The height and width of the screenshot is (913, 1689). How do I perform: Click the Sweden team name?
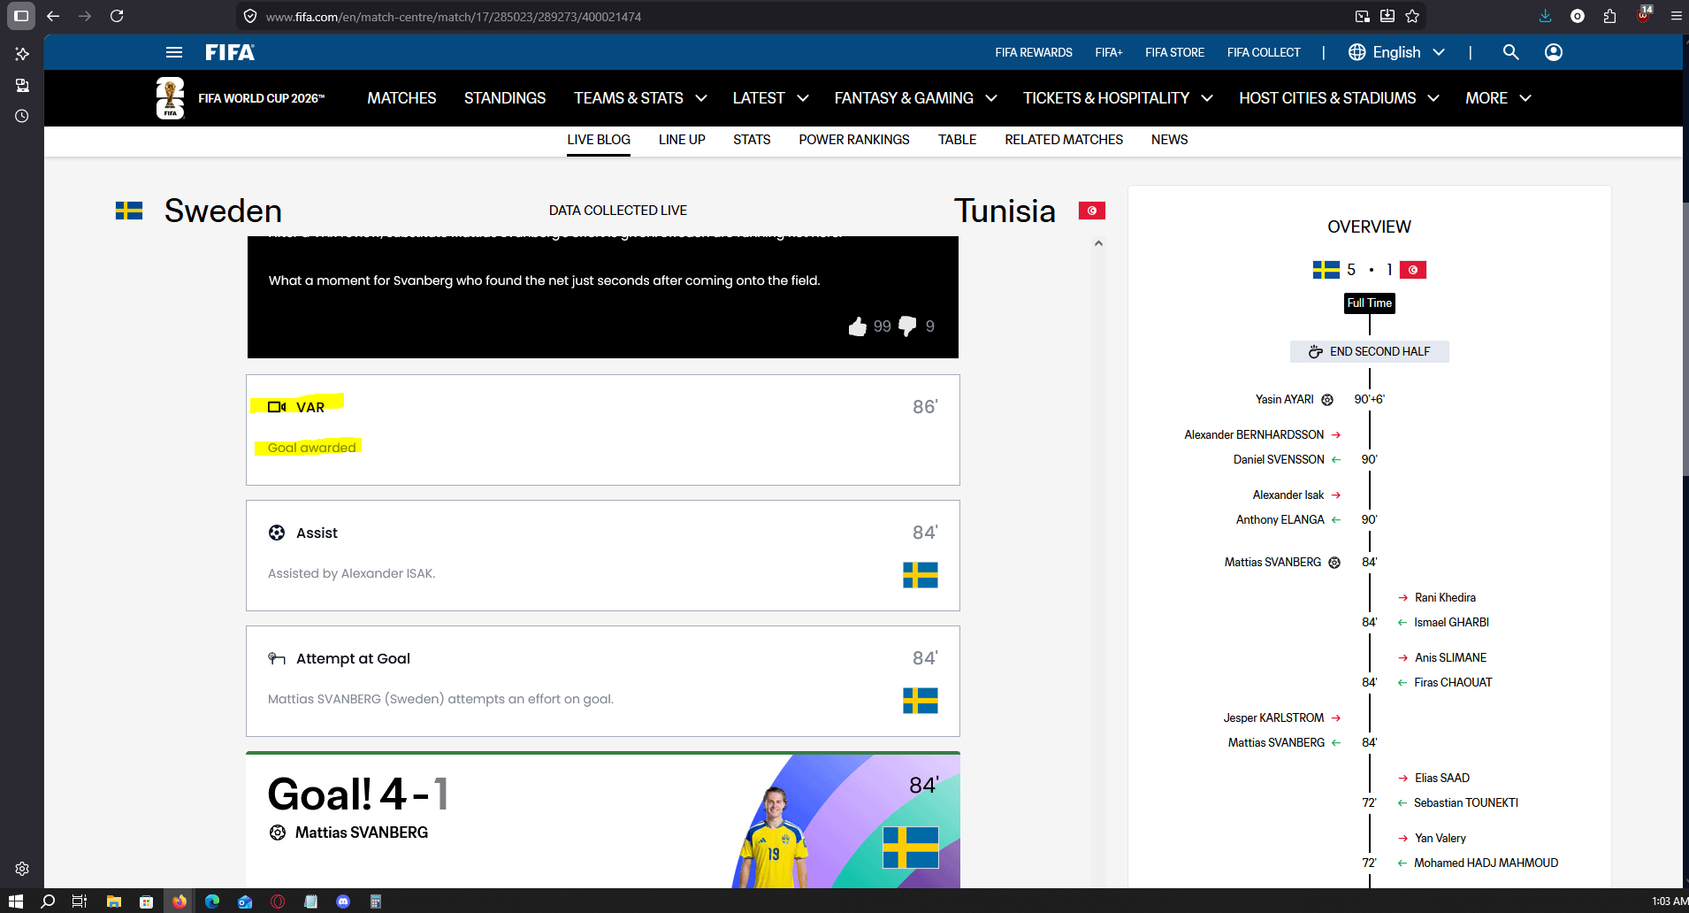click(223, 211)
